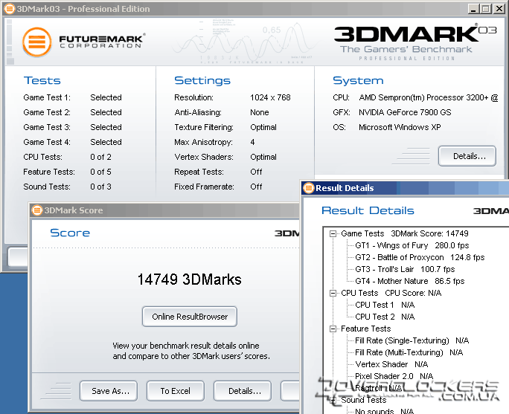
Task: Click the Tests section heading
Action: (42, 80)
